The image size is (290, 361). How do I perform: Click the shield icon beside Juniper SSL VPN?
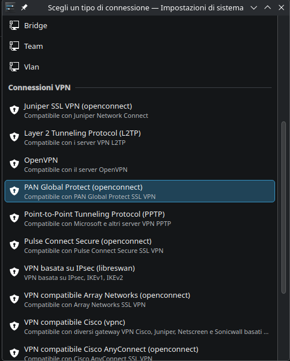tap(14, 110)
